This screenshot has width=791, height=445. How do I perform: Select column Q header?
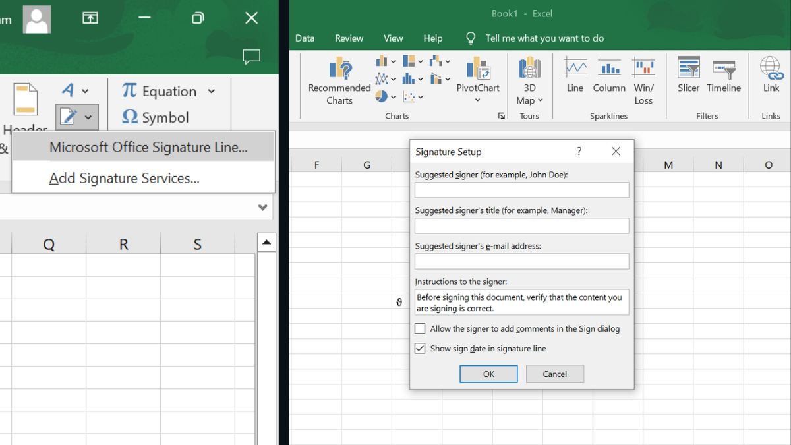(49, 245)
